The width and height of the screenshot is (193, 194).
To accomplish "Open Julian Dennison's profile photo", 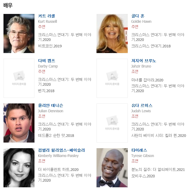I will coord(19,123).
